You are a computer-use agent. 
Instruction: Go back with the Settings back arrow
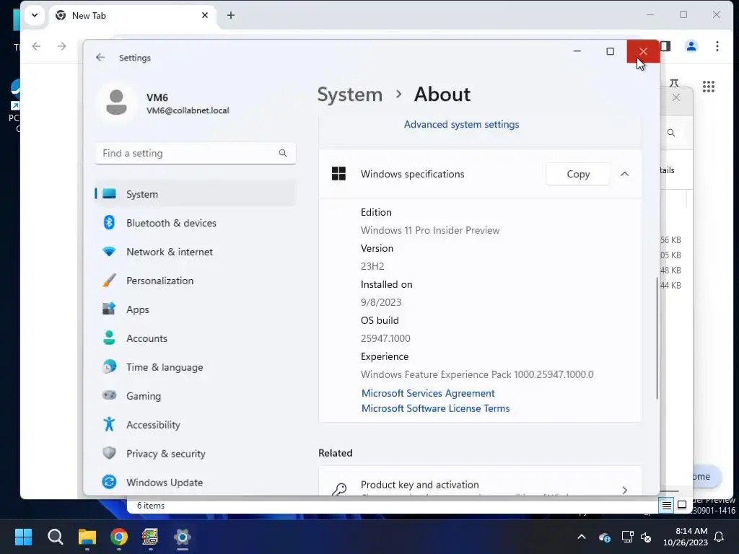tap(100, 58)
